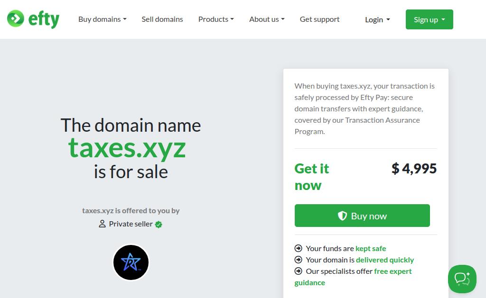Click the Efty logo icon
Image resolution: width=486 pixels, height=298 pixels.
point(16,19)
